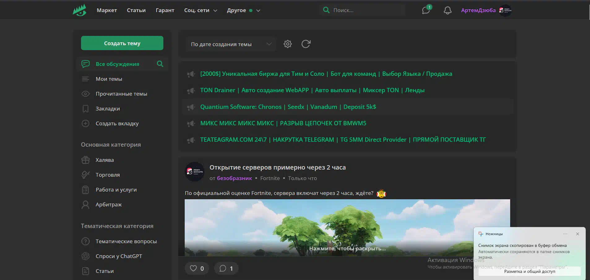Open the 'TON Drainer' pinned thread
Screen dimensions: 590x280
point(312,90)
